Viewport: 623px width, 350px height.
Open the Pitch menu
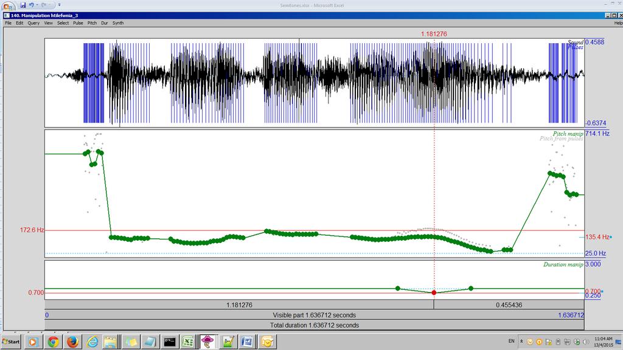click(x=92, y=23)
